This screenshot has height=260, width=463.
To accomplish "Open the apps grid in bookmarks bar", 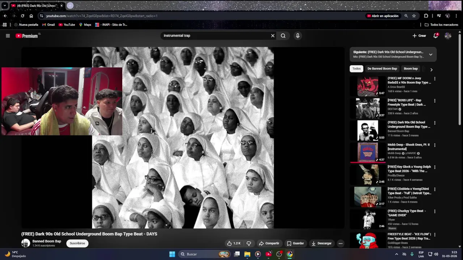I will coord(5,25).
